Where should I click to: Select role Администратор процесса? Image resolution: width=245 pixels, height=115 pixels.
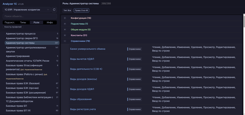pyautogui.click(x=21, y=34)
